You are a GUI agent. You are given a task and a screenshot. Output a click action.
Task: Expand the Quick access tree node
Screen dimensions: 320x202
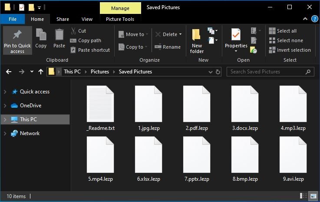point(5,92)
